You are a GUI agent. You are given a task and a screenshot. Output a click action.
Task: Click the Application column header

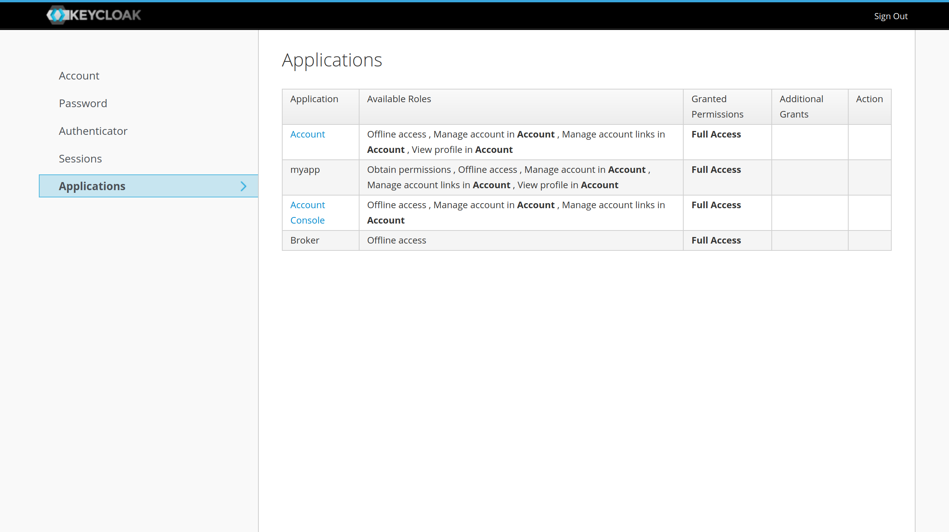point(320,107)
